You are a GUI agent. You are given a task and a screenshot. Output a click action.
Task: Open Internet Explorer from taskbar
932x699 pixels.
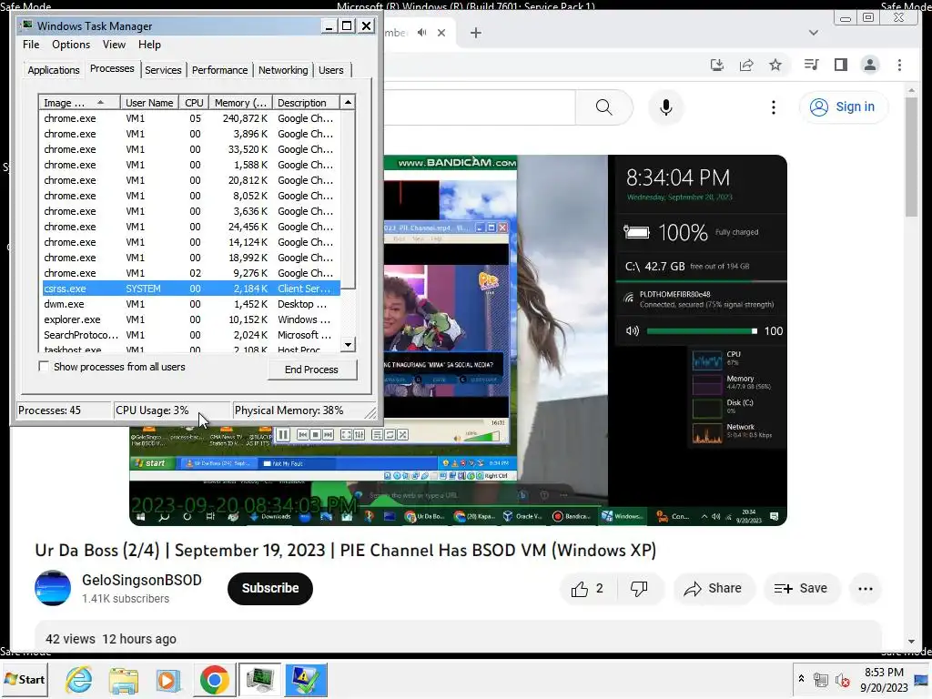coord(79,679)
